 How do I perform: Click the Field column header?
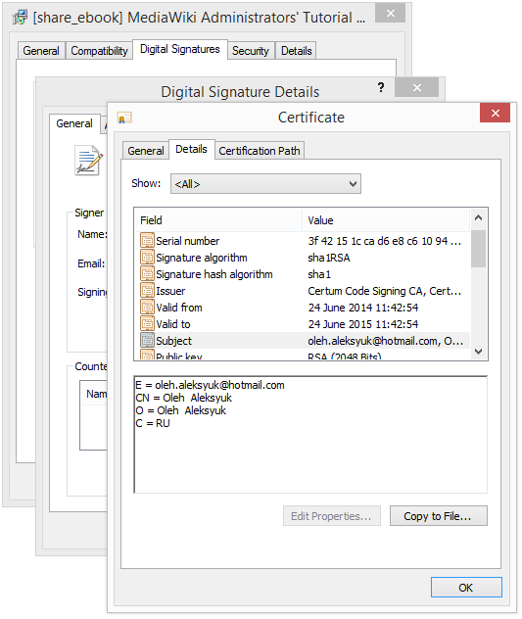pos(219,220)
